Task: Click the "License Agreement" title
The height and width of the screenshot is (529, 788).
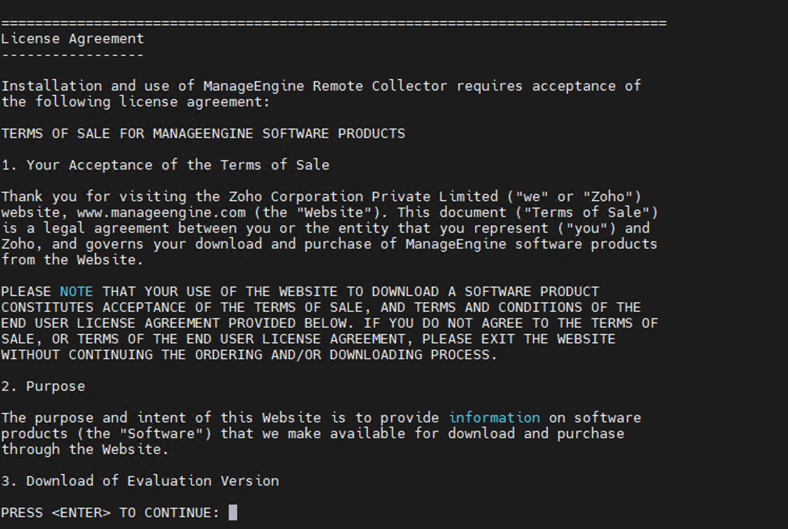Action: click(73, 39)
